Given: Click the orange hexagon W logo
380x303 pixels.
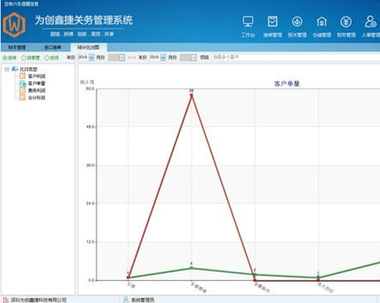Looking at the screenshot, I should coord(14,25).
